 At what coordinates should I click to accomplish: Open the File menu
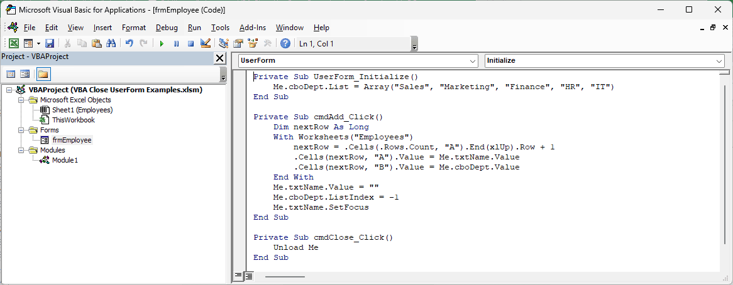[30, 28]
